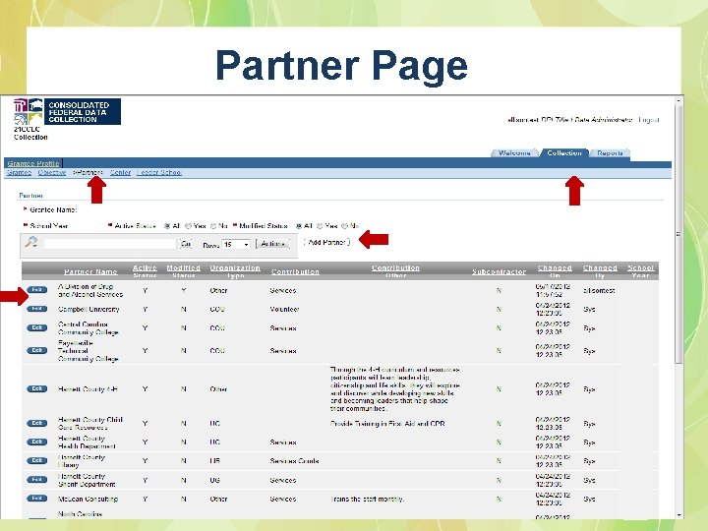The width and height of the screenshot is (708, 531).
Task: Click the magnifying glass search icon
Action: 31,243
